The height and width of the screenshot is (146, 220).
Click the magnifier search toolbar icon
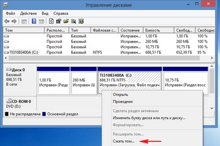click(73, 21)
